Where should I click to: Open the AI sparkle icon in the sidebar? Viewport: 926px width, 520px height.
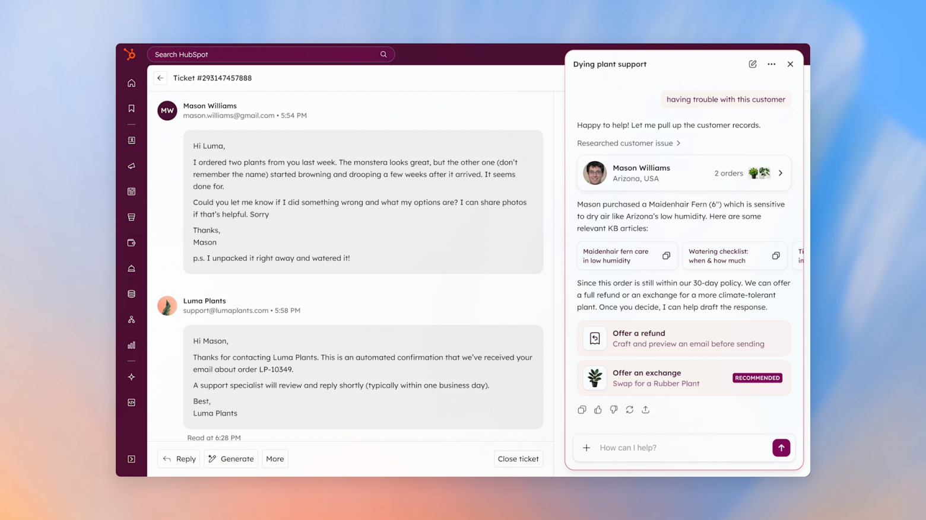pyautogui.click(x=131, y=376)
